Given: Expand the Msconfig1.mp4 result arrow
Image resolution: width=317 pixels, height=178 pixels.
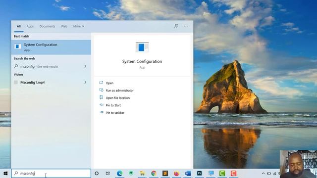Looking at the screenshot, I should 85,83.
